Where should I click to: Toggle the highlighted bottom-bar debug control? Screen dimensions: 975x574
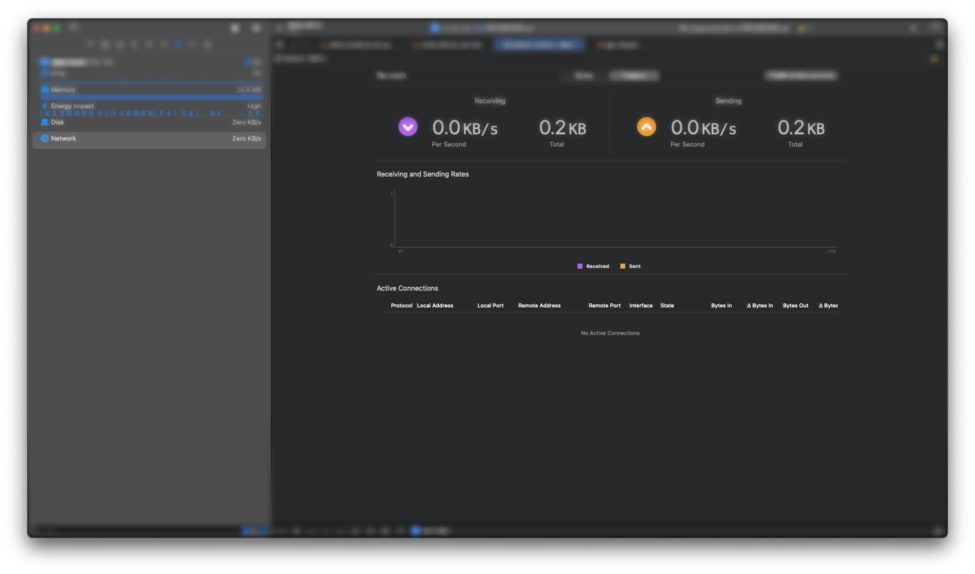tap(416, 531)
